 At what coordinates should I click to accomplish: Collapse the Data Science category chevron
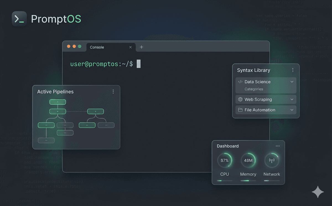pos(292,82)
